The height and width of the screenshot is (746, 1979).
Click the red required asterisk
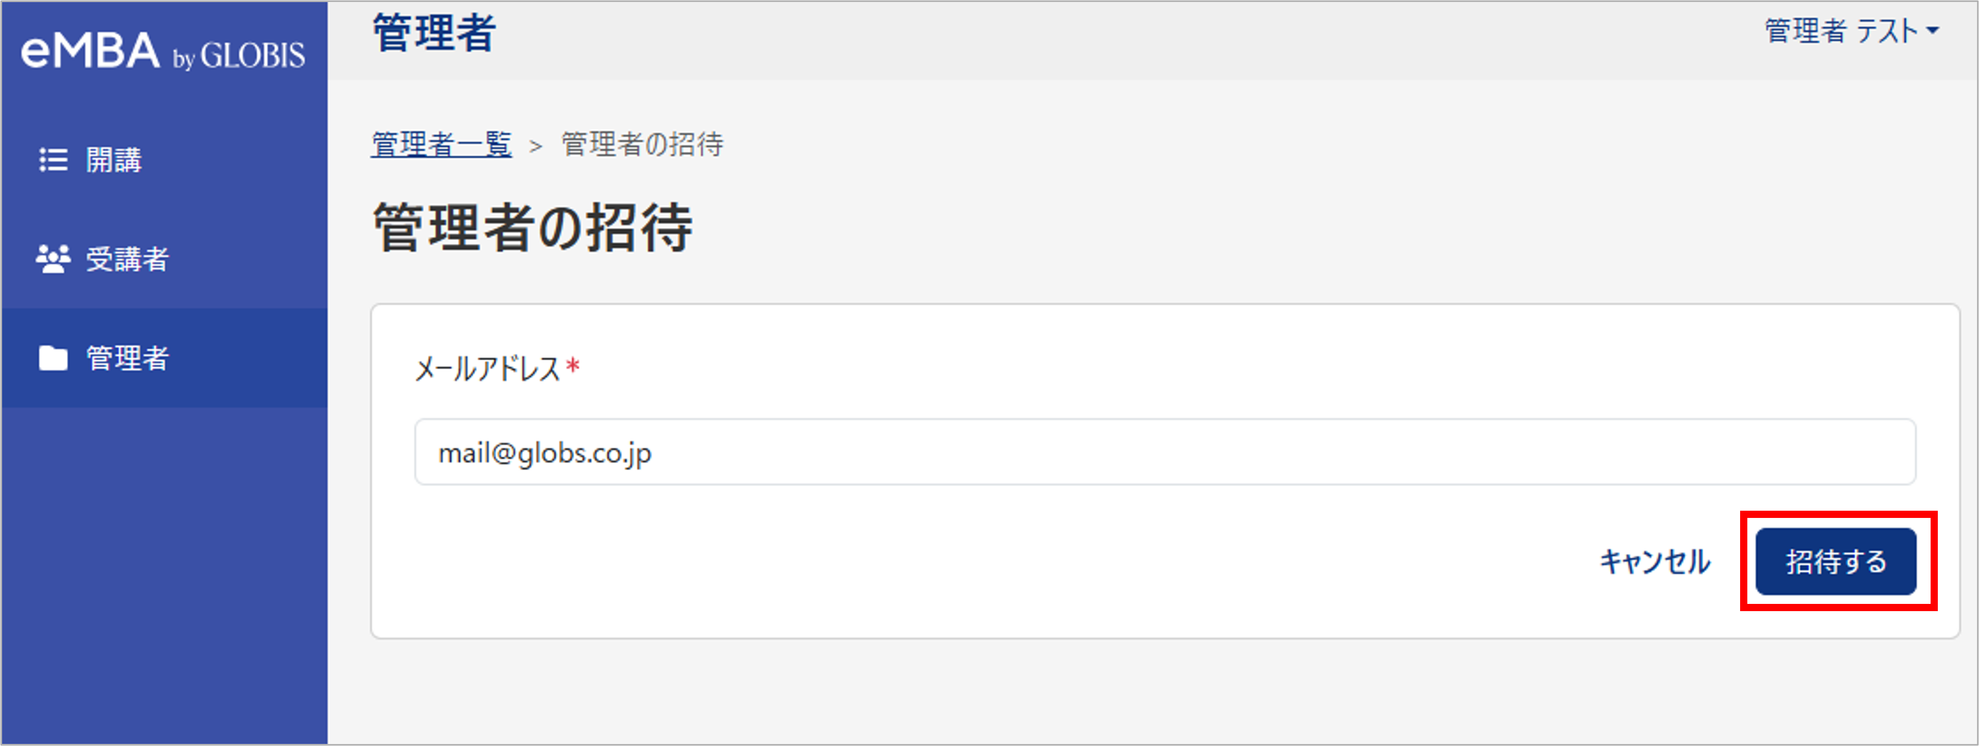click(572, 366)
